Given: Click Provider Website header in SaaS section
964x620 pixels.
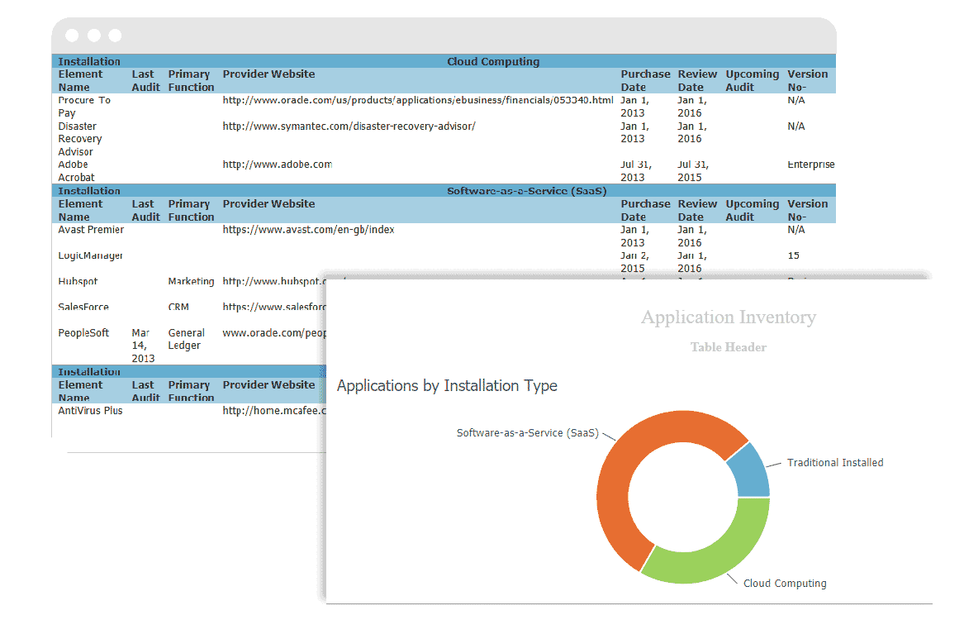Looking at the screenshot, I should click(268, 203).
